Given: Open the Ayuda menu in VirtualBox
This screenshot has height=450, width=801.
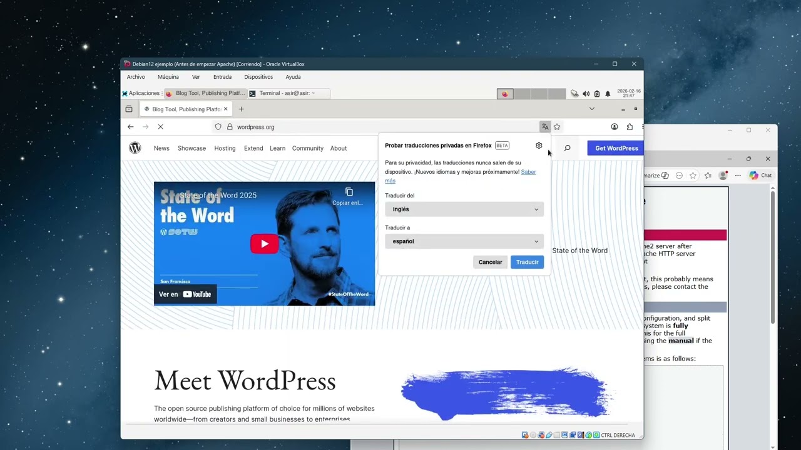Looking at the screenshot, I should 293,77.
